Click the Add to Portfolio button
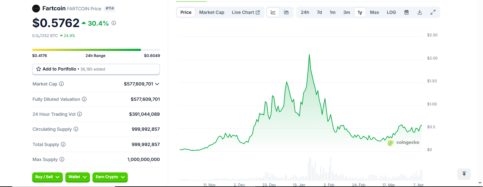 tap(96, 69)
